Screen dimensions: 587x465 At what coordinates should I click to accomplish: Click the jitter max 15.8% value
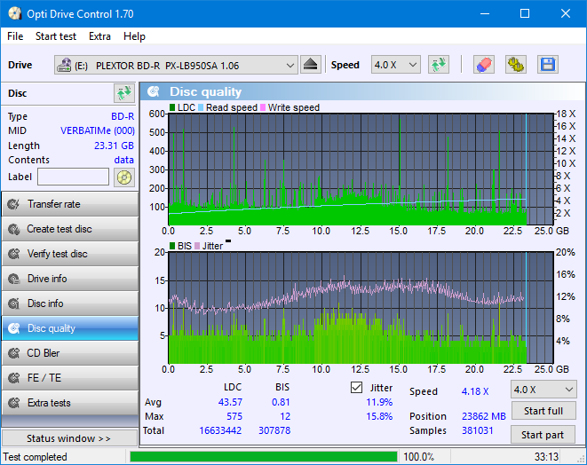point(379,416)
